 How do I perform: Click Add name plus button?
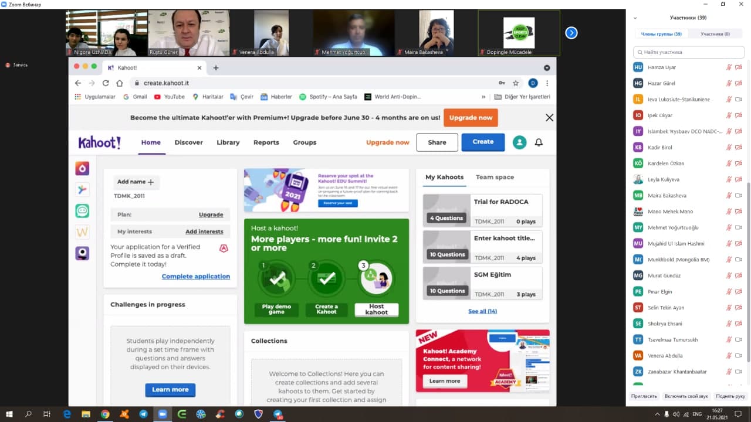coord(135,182)
